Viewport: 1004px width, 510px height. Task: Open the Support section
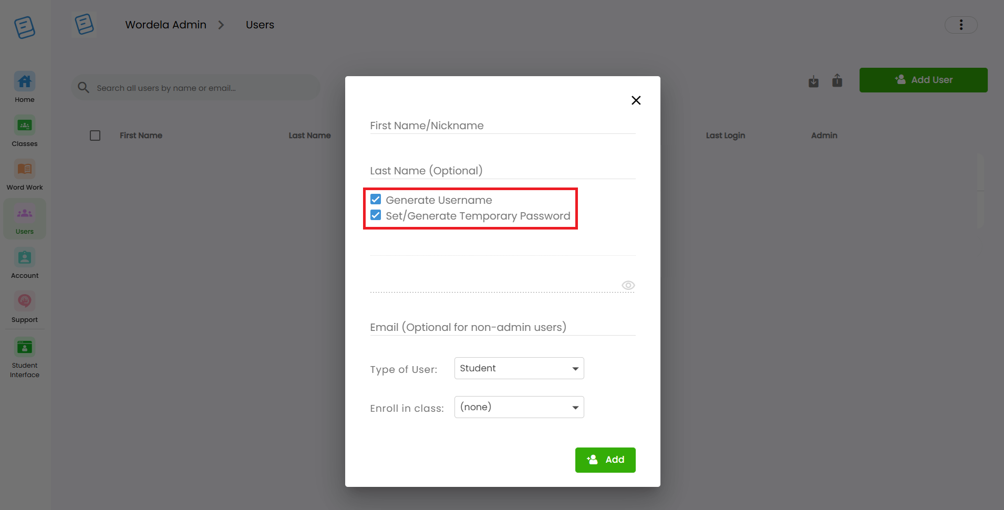(x=25, y=307)
